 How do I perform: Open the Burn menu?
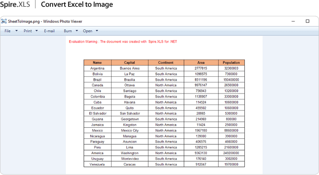tap(68, 31)
